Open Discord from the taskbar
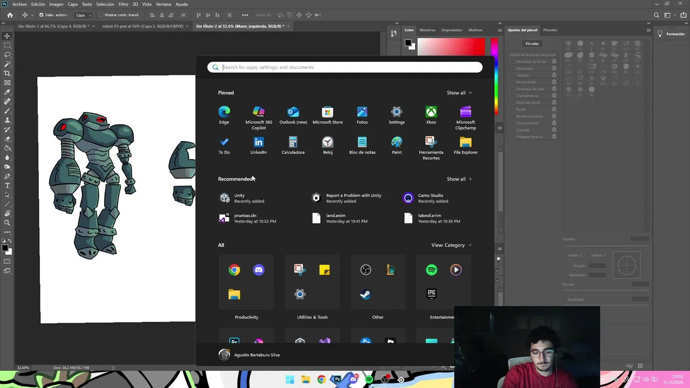 coord(353,379)
